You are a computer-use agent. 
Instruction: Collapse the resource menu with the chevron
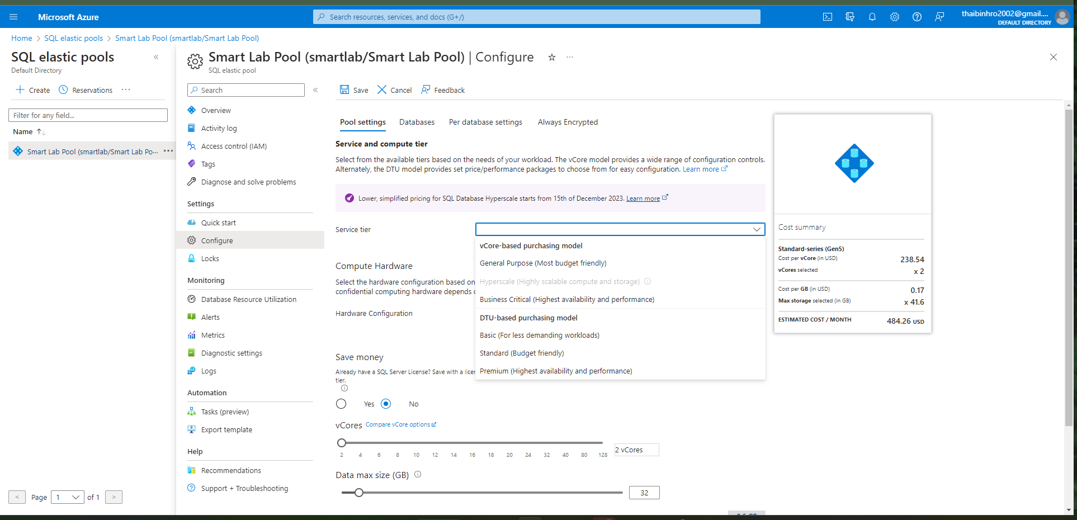[x=315, y=90]
